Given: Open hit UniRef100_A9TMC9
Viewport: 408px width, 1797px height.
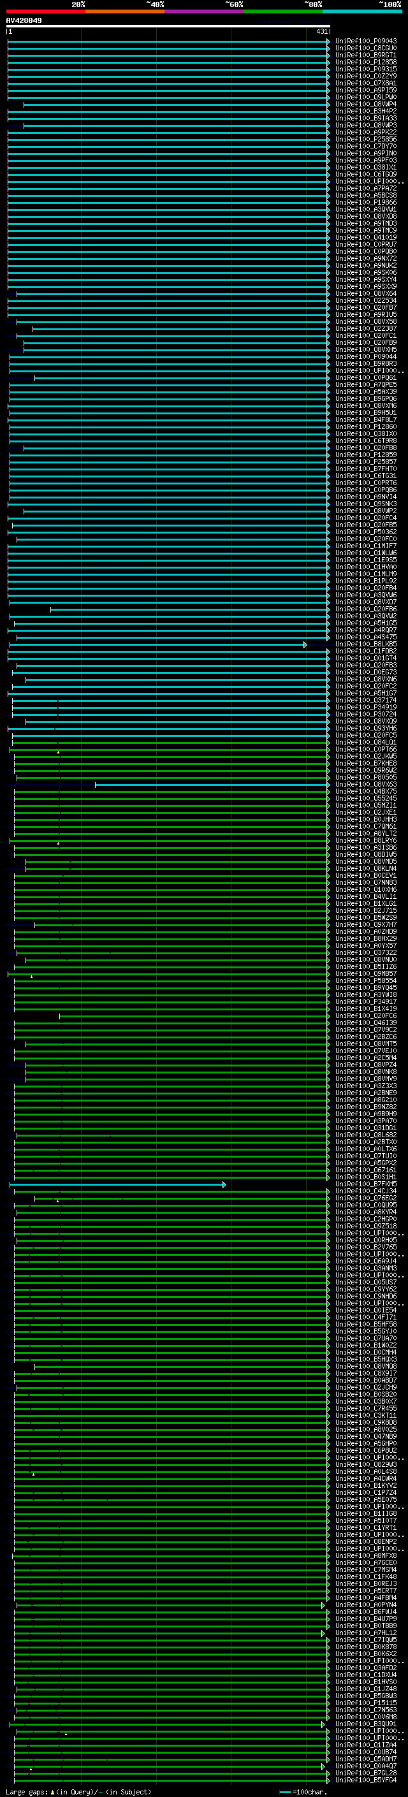Looking at the screenshot, I should tap(366, 230).
